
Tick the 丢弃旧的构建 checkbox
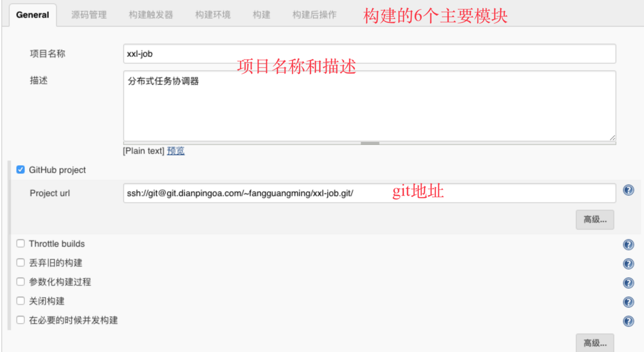(21, 262)
